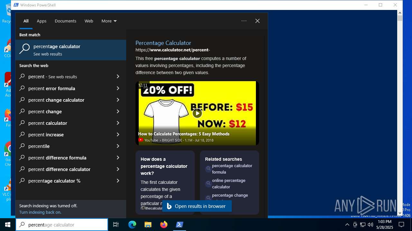Viewport: 412px width, 231px height.
Task: Open 'How does a percentage calculator work?' card
Action: [x=165, y=182]
